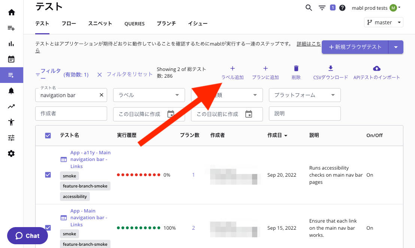Click browser test icon for a11y test

pos(64,159)
